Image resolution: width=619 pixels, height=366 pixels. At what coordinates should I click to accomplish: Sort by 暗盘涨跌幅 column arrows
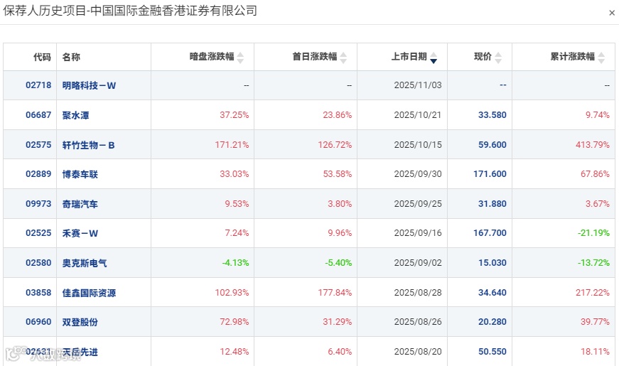pos(240,58)
